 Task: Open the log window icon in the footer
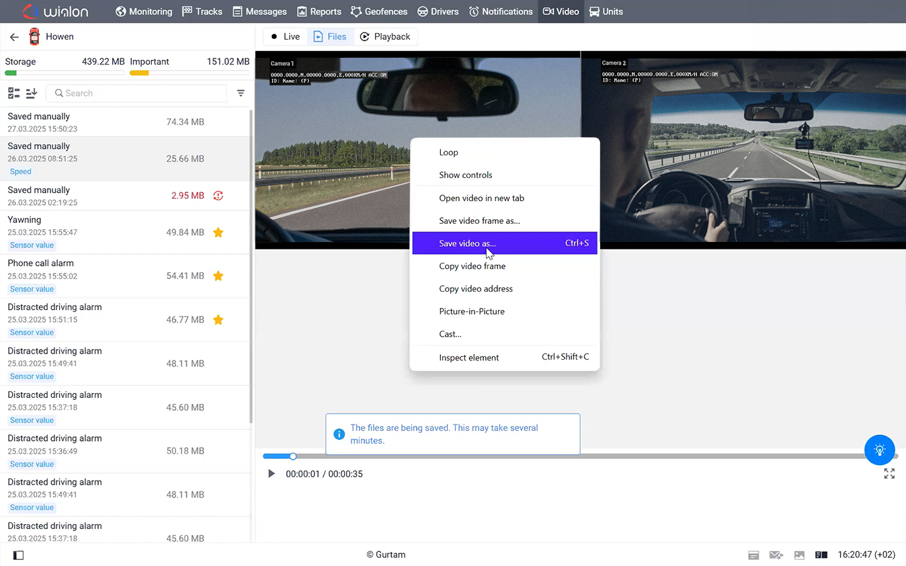[x=753, y=555]
